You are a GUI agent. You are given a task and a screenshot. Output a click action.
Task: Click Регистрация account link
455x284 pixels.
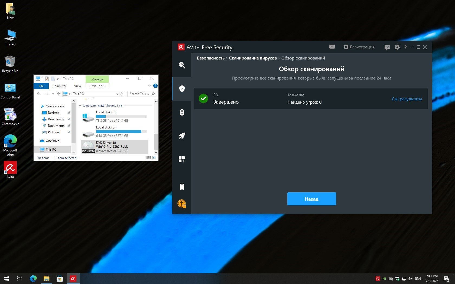coord(359,47)
